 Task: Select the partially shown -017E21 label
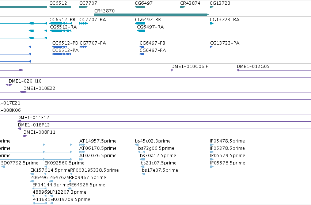pos(10,103)
